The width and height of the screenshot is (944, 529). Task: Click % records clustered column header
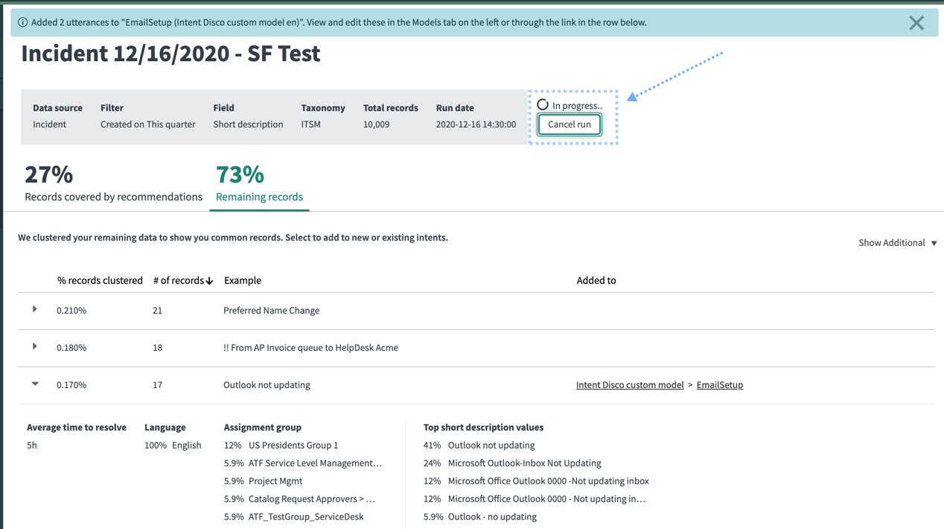coord(100,281)
